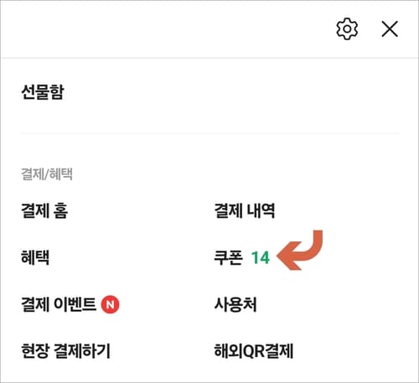Image resolution: width=419 pixels, height=383 pixels.
Task: View 결제 내역 payment history
Action: coord(245,210)
